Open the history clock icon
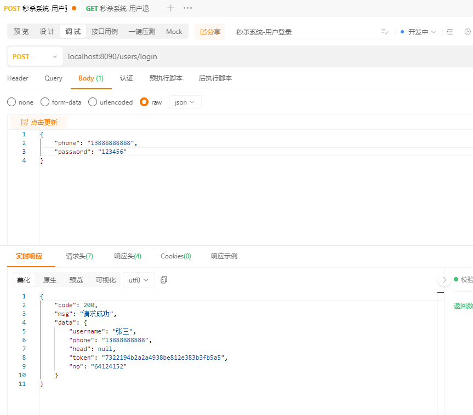473x415 pixels. coord(468,32)
